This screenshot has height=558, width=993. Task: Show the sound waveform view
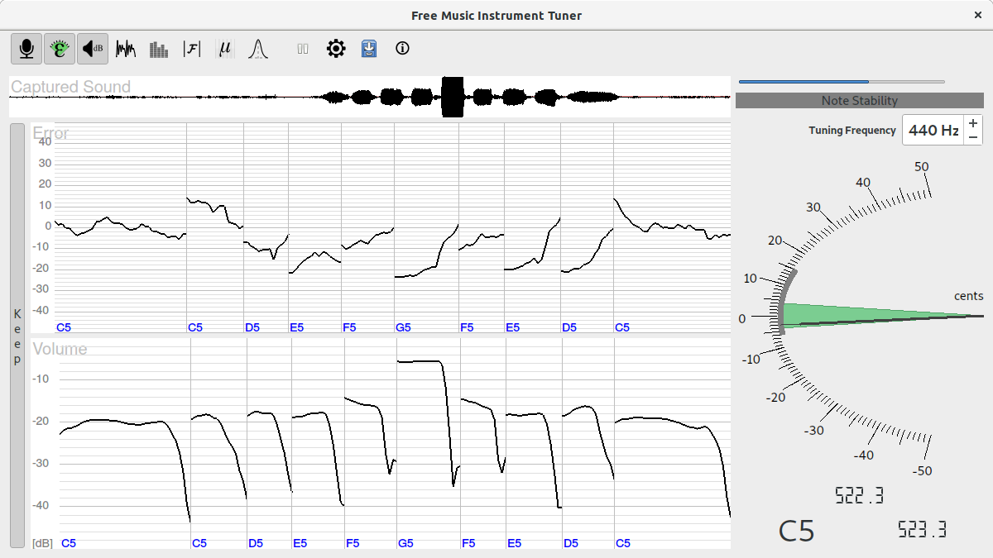coord(126,49)
